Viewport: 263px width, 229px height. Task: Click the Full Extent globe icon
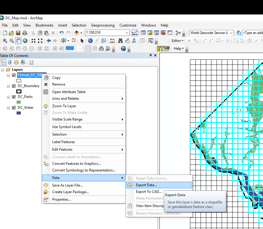coord(25,40)
